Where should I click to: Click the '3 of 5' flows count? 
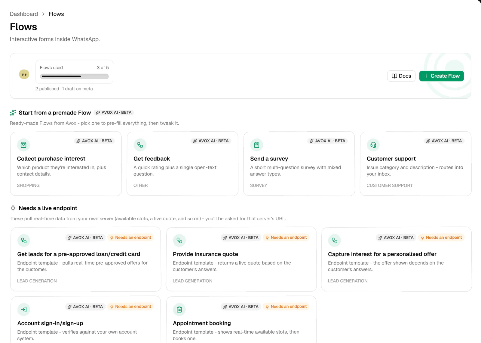click(103, 68)
